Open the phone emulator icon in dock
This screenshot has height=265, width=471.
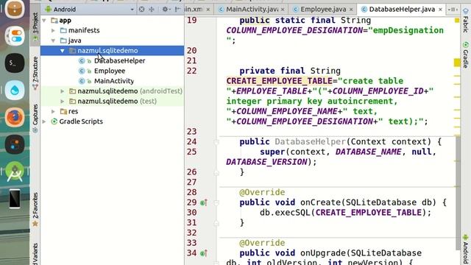coord(15,199)
